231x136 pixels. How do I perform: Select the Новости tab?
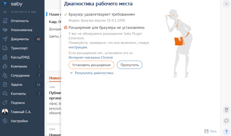(55, 78)
